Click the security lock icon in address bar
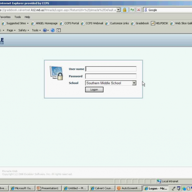 coord(124,10)
